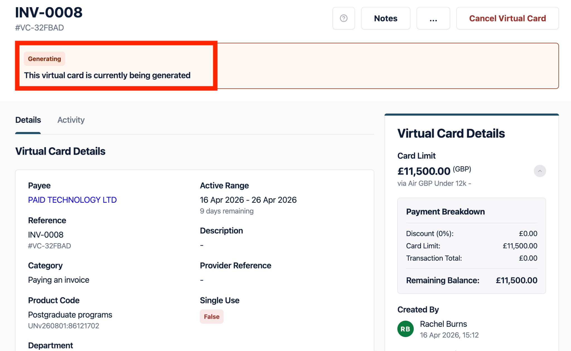571x351 pixels.
Task: Click the Remaining Balance row
Action: tap(471, 280)
